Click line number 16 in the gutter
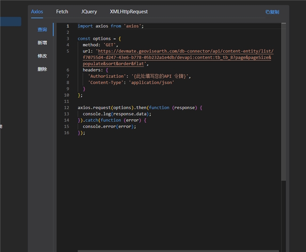This screenshot has height=252, width=306. [66, 133]
